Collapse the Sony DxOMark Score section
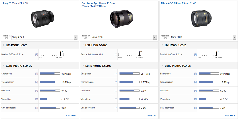238x119 pixels. 3,45
